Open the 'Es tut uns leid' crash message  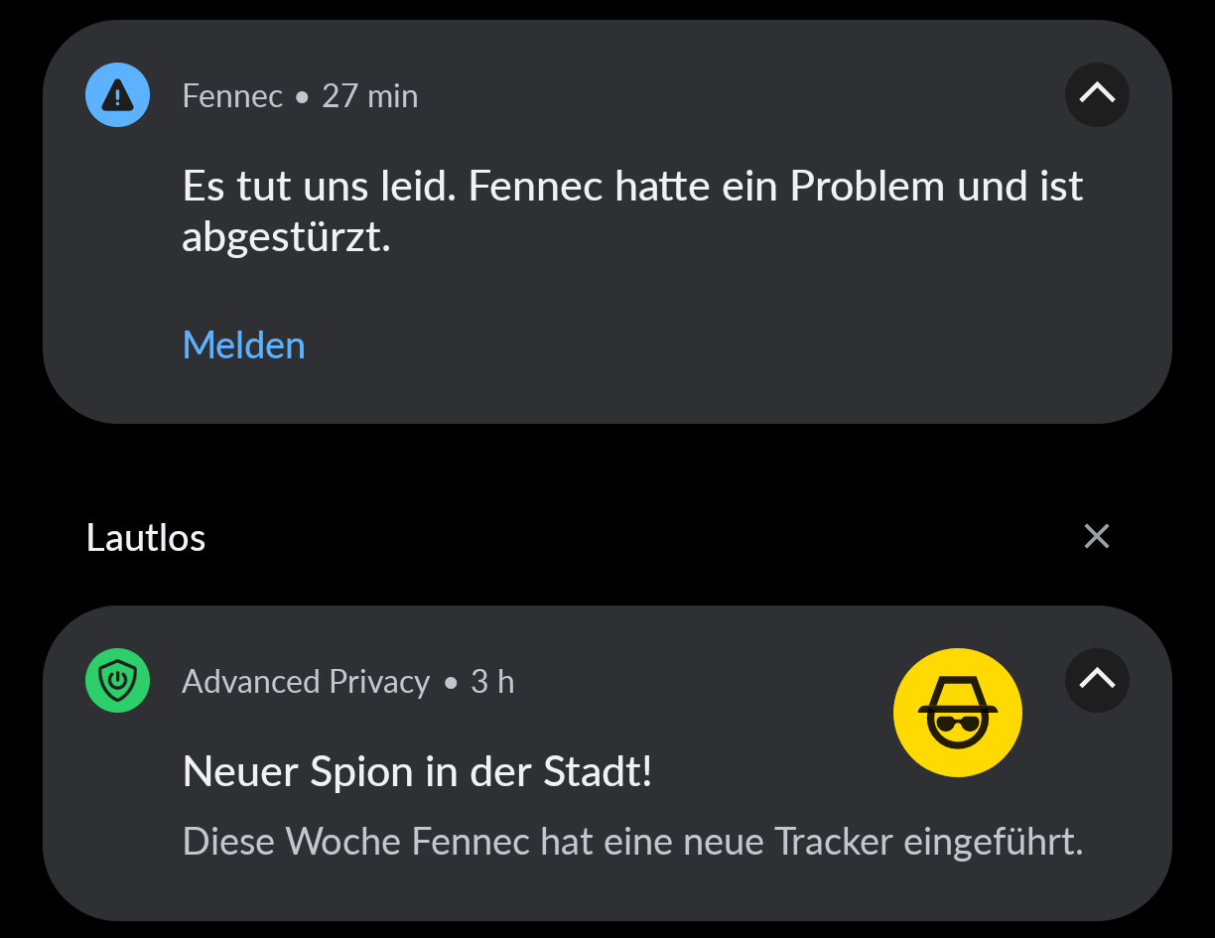[x=633, y=211]
